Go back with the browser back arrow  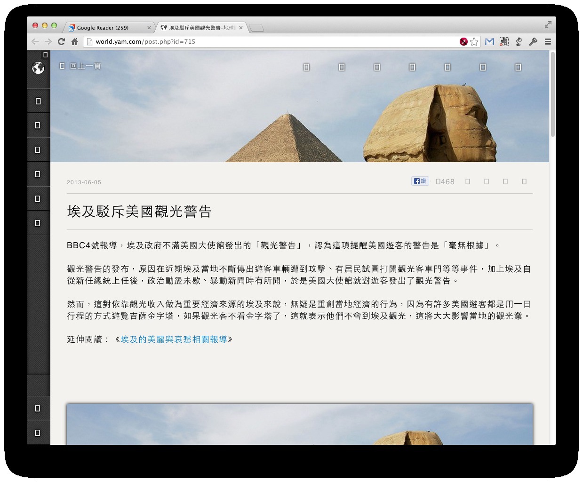pyautogui.click(x=35, y=41)
